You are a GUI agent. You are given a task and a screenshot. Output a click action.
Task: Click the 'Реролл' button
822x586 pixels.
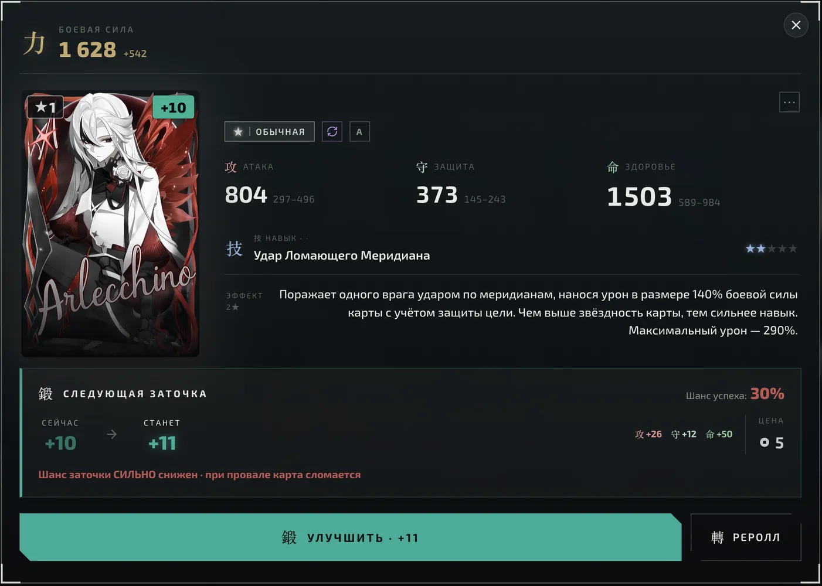pyautogui.click(x=746, y=537)
